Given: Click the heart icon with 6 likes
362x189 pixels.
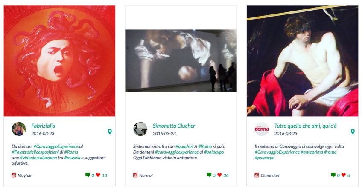Looking at the screenshot, I should [344, 175].
